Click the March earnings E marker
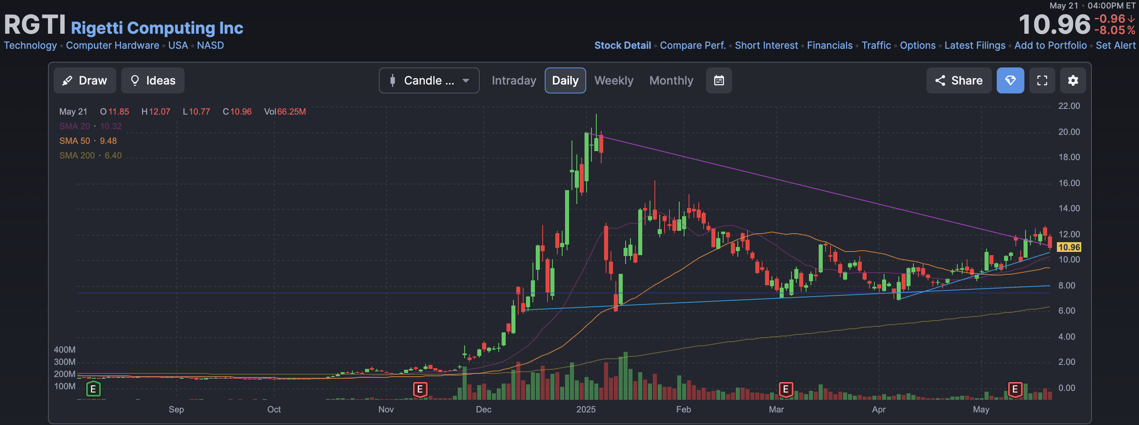1139x425 pixels. pyautogui.click(x=786, y=389)
